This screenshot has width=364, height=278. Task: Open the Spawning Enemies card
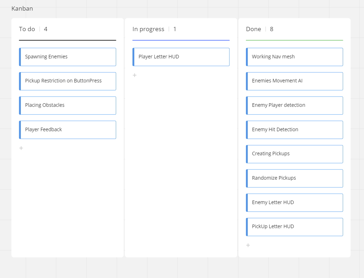pyautogui.click(x=67, y=57)
